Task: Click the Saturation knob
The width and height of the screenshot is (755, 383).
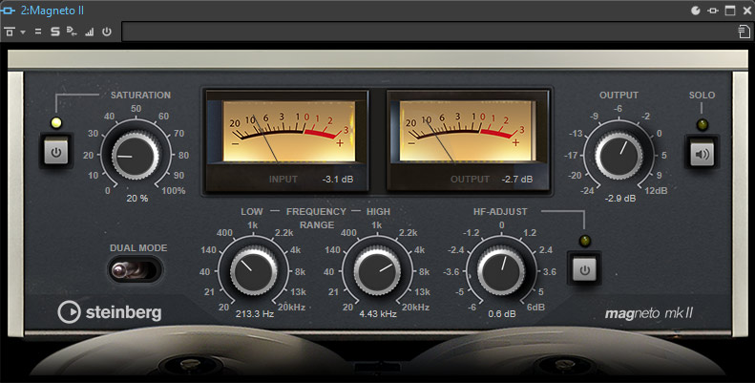Action: [x=136, y=152]
